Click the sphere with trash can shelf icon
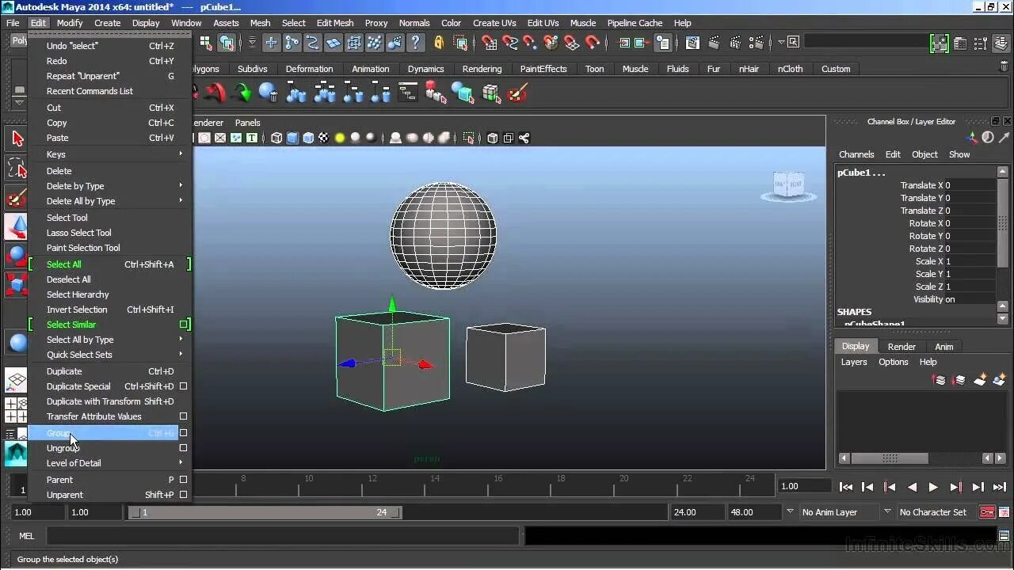This screenshot has height=570, width=1014. [x=269, y=93]
